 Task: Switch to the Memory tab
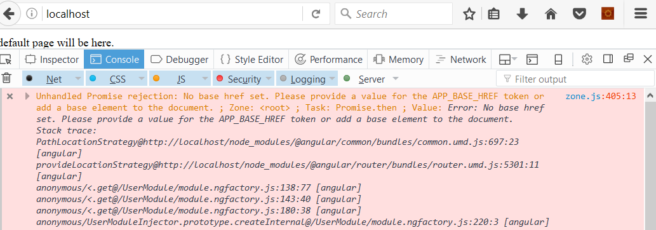[x=398, y=60]
